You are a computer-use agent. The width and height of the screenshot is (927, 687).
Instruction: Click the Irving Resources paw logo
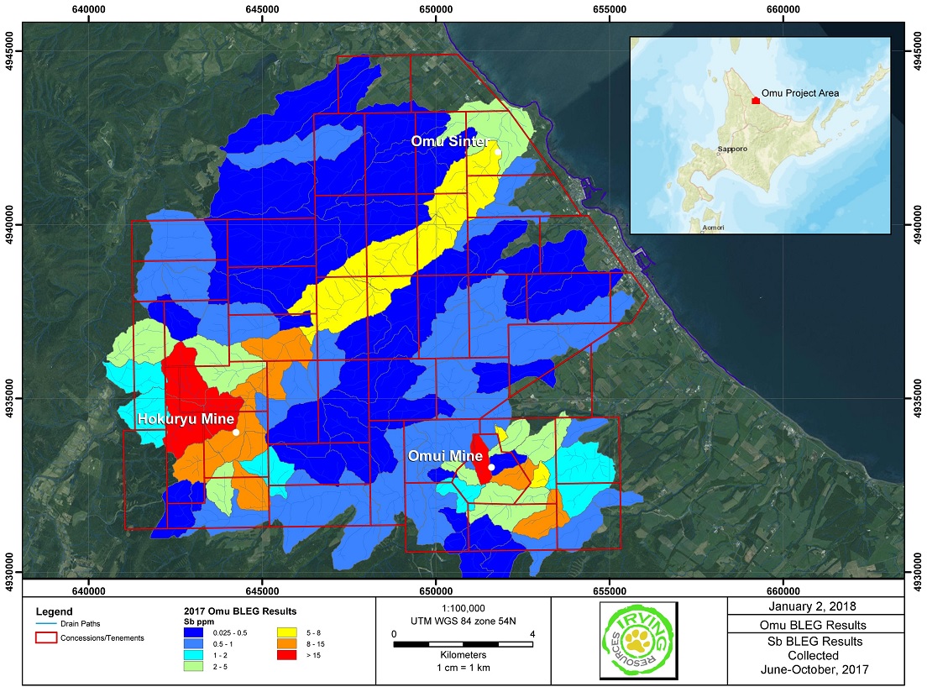pyautogui.click(x=639, y=640)
